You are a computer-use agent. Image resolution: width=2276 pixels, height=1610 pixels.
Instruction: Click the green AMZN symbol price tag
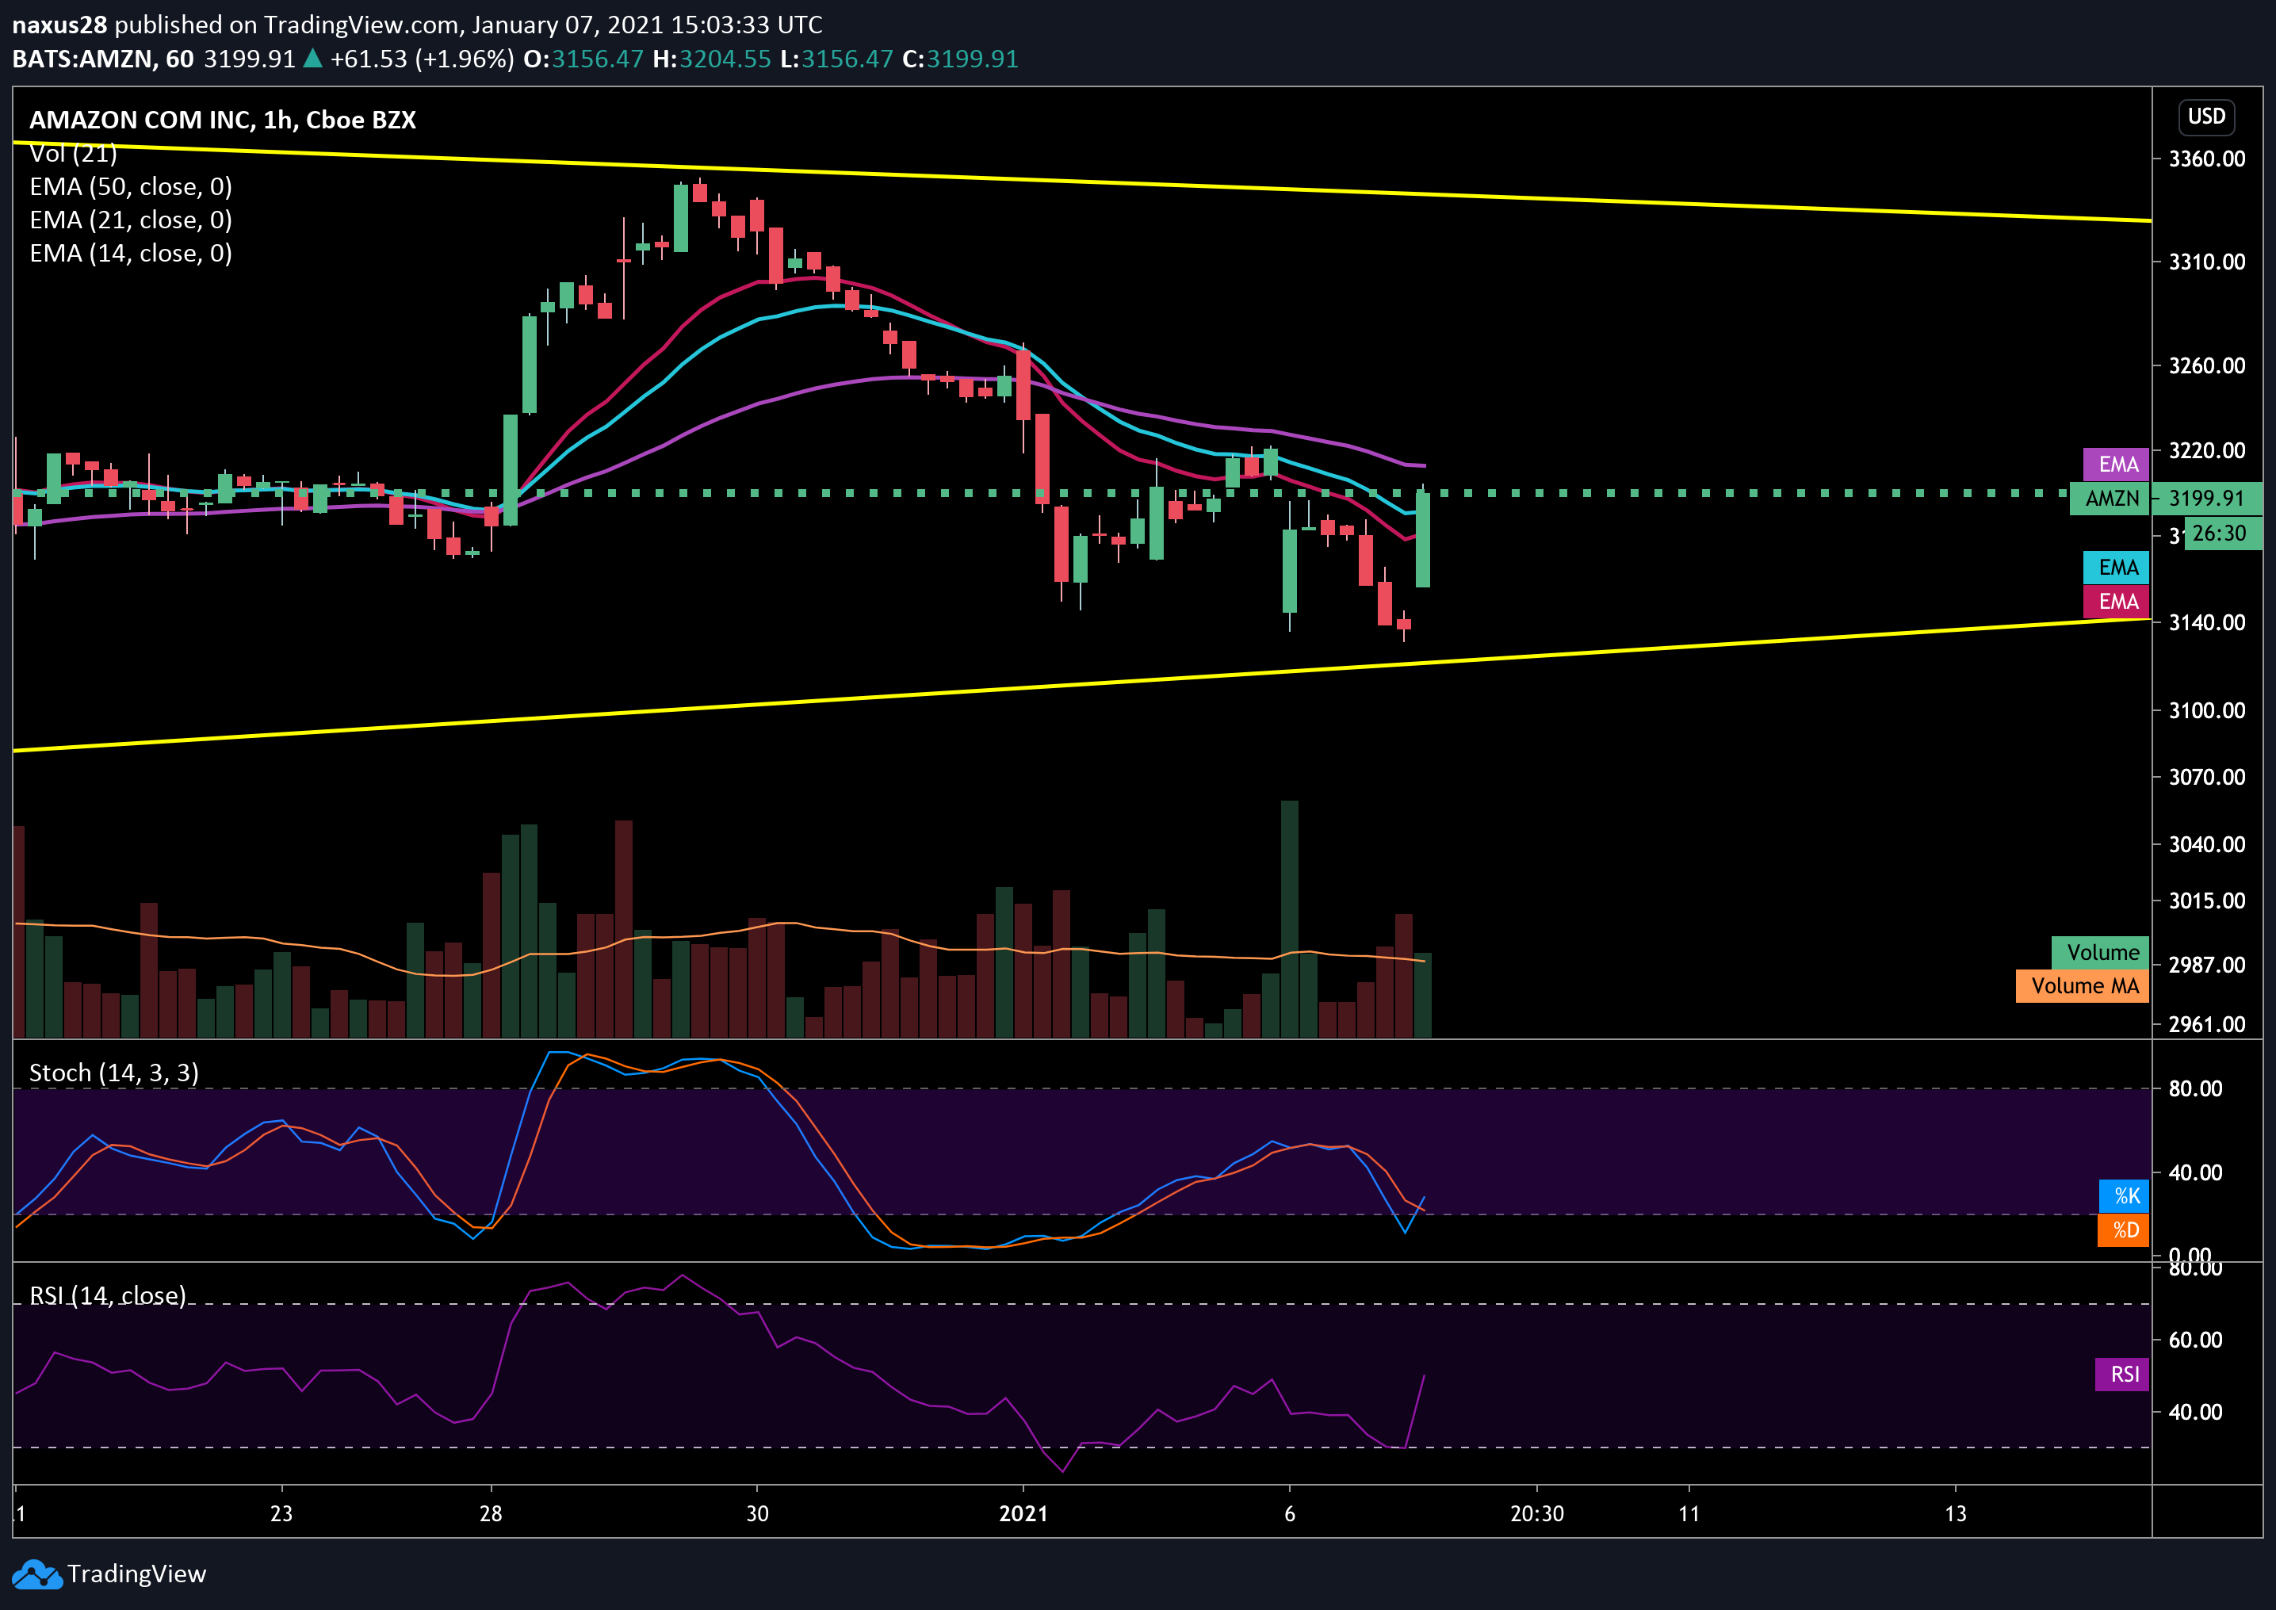tap(2110, 499)
